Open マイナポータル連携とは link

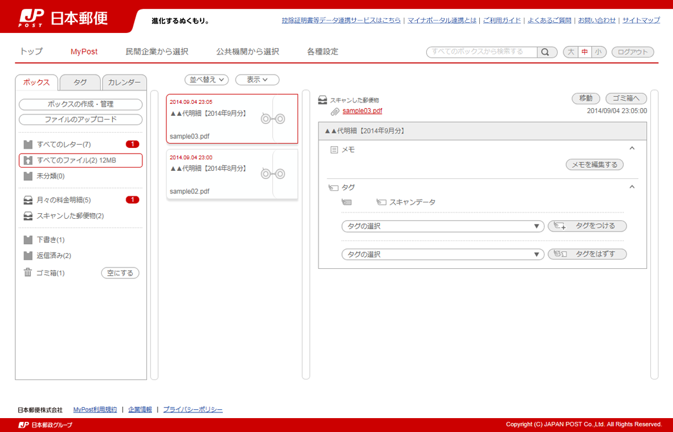(x=442, y=20)
